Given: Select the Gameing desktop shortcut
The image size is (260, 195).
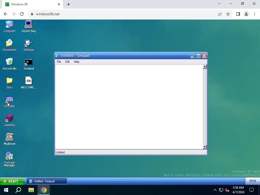Looking at the screenshot, I should [10, 120].
